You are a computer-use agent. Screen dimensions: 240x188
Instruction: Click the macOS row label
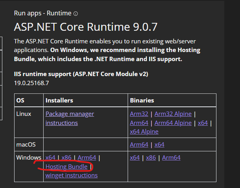click(26, 145)
